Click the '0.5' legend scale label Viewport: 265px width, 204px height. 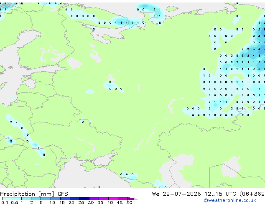click(15, 202)
